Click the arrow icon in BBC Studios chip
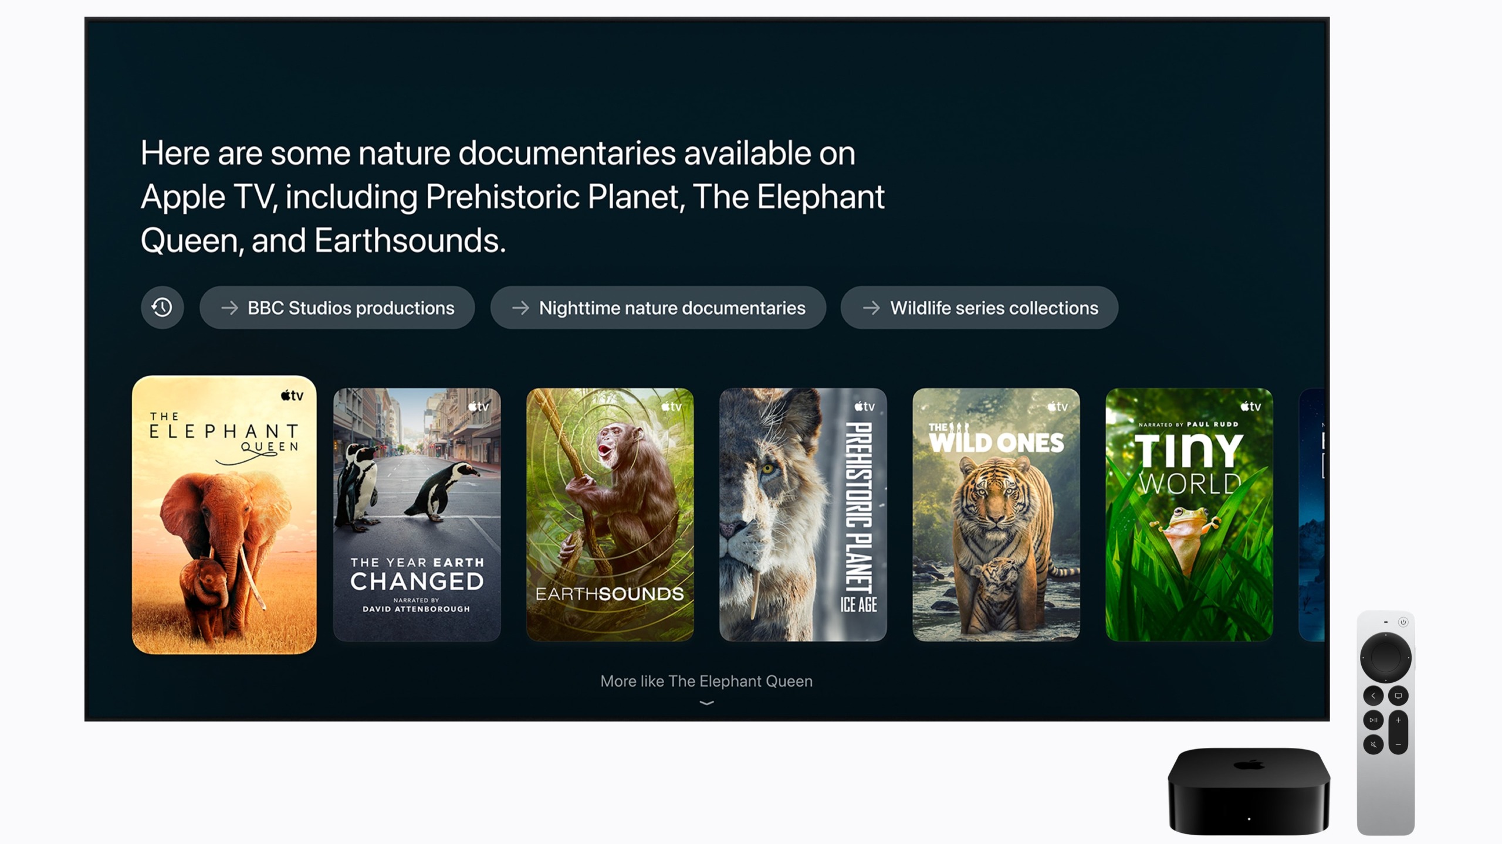This screenshot has width=1502, height=844. [229, 308]
